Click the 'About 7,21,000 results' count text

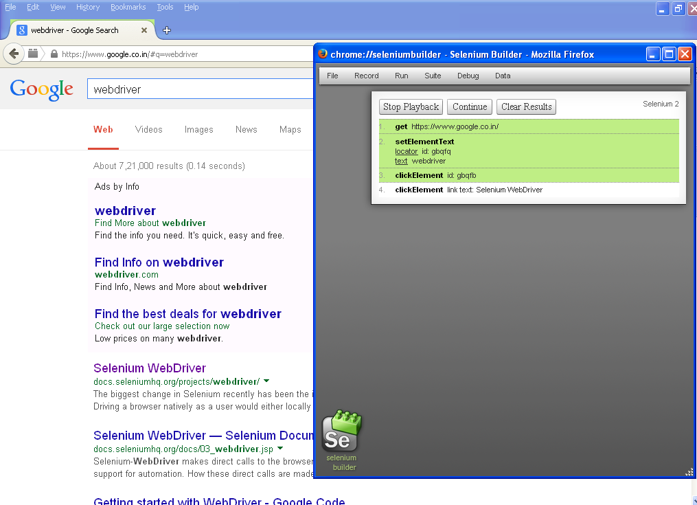[169, 166]
